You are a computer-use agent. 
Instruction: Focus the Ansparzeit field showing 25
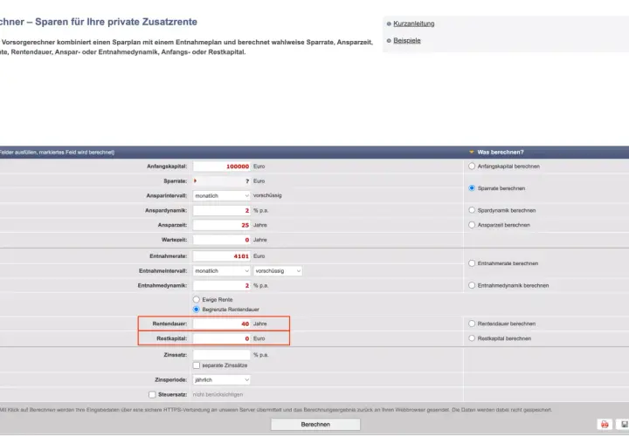pyautogui.click(x=221, y=225)
